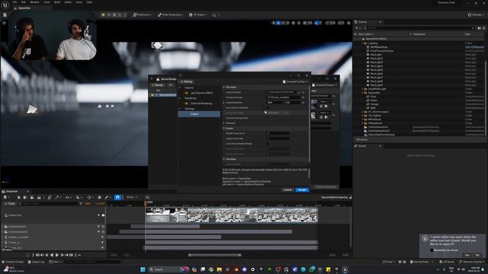Toggle Use Custom Frame Rate checkbox

point(268,107)
